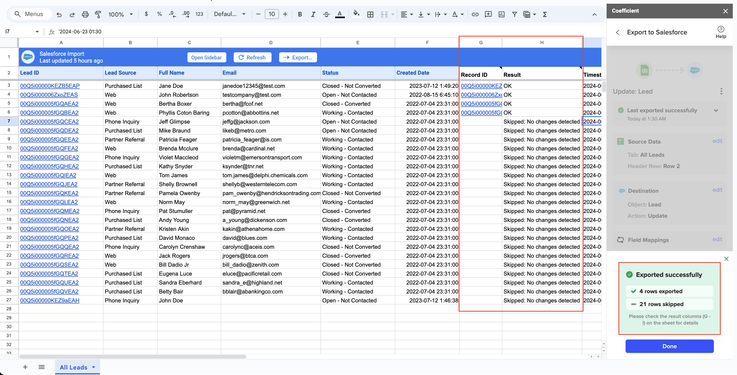Toggle strikethrough formatting
Image resolution: width=737 pixels, height=375 pixels.
326,14
